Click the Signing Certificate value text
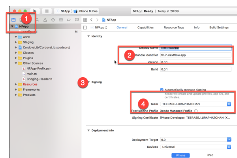This screenshot has width=237, height=158. (195, 118)
